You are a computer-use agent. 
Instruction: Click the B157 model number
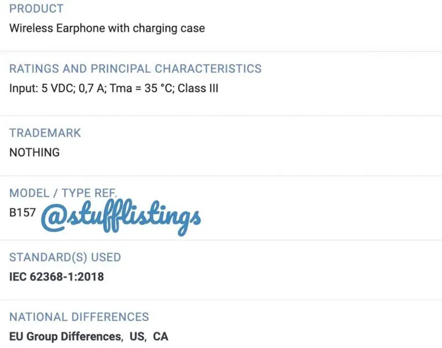tap(23, 213)
